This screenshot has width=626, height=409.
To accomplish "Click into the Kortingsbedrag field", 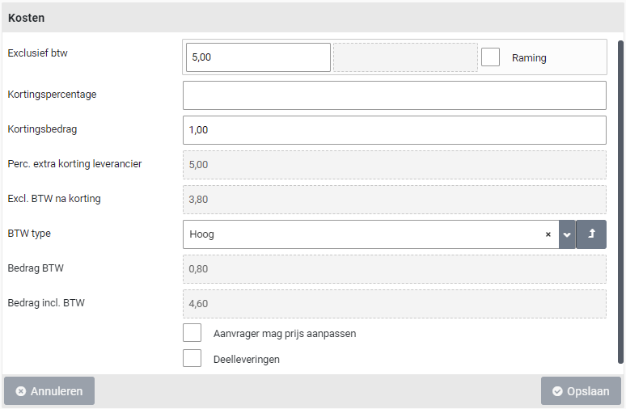I will tap(394, 129).
